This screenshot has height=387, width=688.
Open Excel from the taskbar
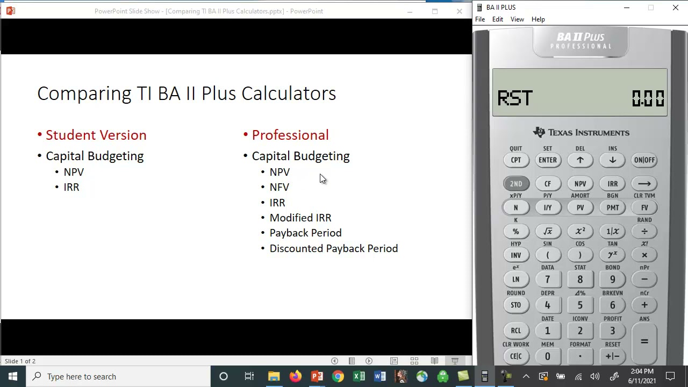[359, 376]
